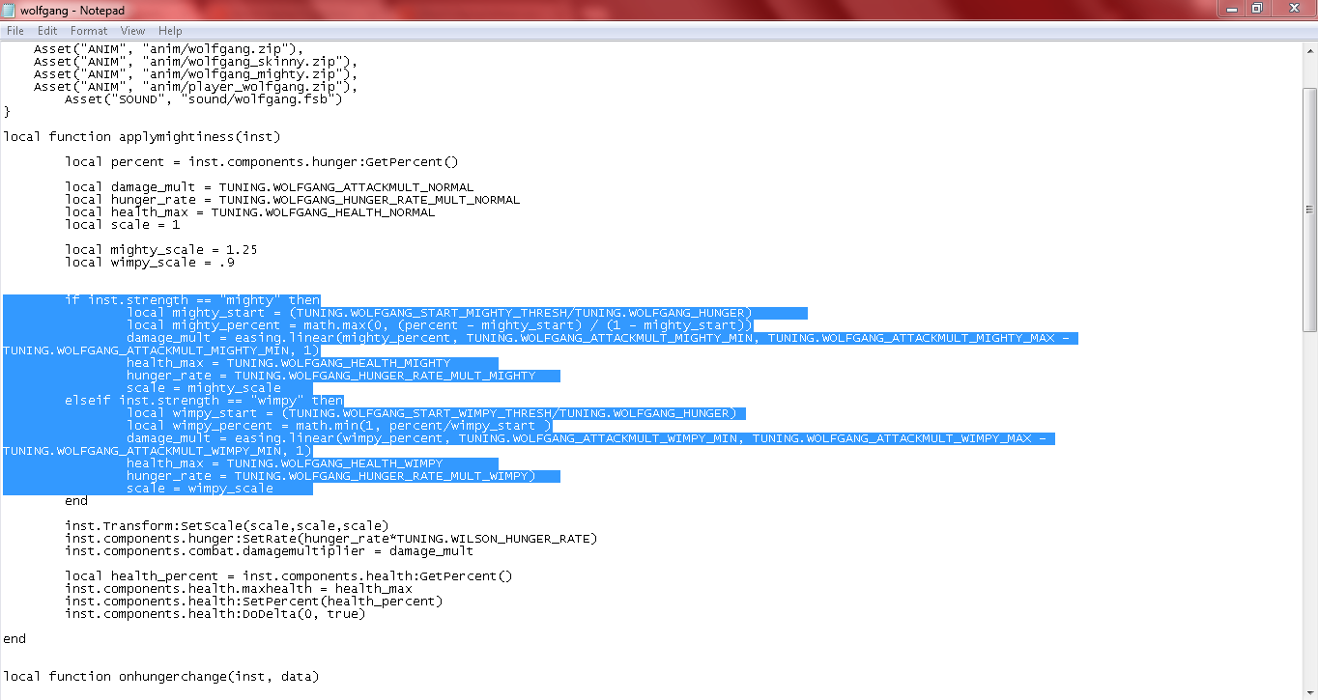Restore down the Notepad window
The height and width of the screenshot is (700, 1318).
[x=1257, y=8]
